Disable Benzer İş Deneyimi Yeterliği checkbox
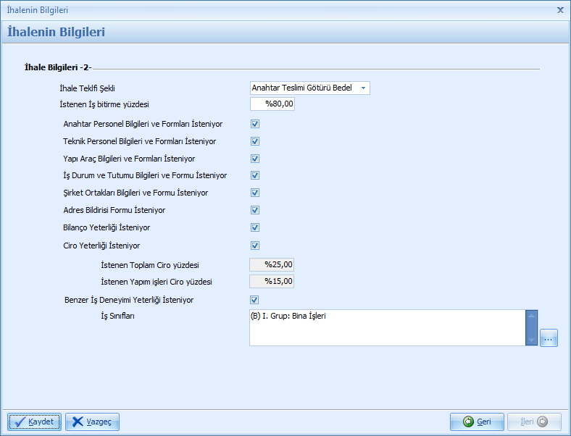The width and height of the screenshot is (571, 436). [255, 300]
